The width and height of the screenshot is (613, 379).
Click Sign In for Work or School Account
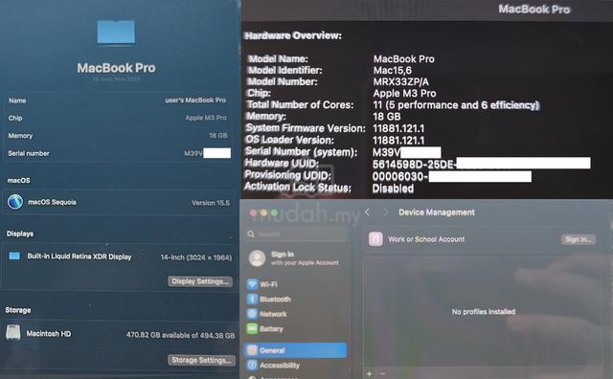coord(579,239)
